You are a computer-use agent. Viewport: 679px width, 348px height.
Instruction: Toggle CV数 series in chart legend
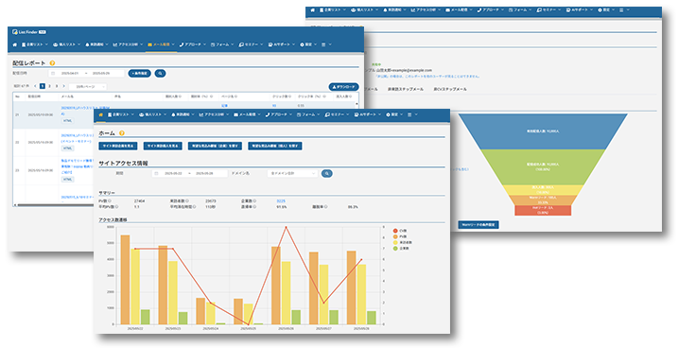point(400,231)
